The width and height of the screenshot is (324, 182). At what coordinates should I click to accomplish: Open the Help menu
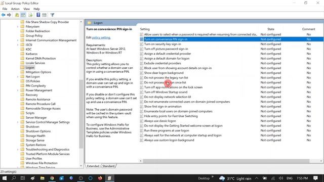click(36, 9)
